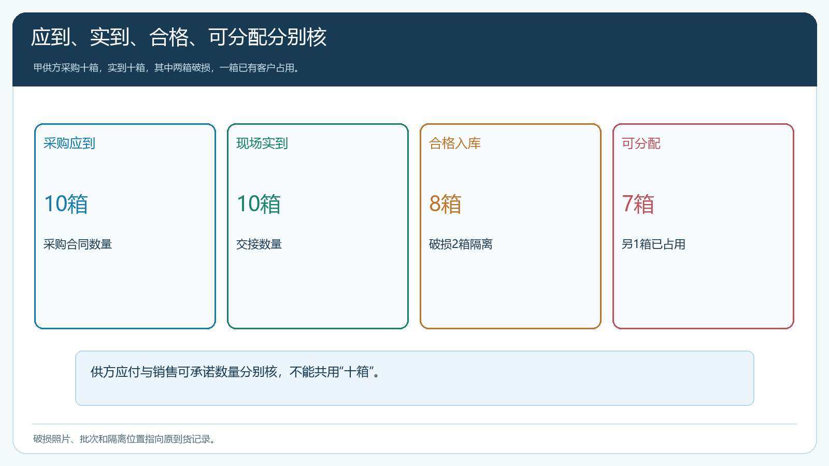Click the 另1箱已占用 caption
Viewport: 829px width, 466px height.
(653, 244)
